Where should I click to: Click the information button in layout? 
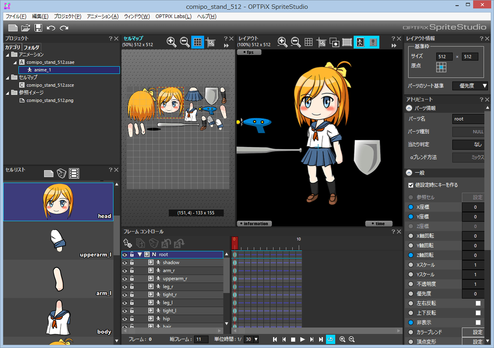coord(255,224)
